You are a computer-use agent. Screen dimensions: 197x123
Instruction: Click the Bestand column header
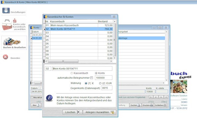tap(103, 22)
